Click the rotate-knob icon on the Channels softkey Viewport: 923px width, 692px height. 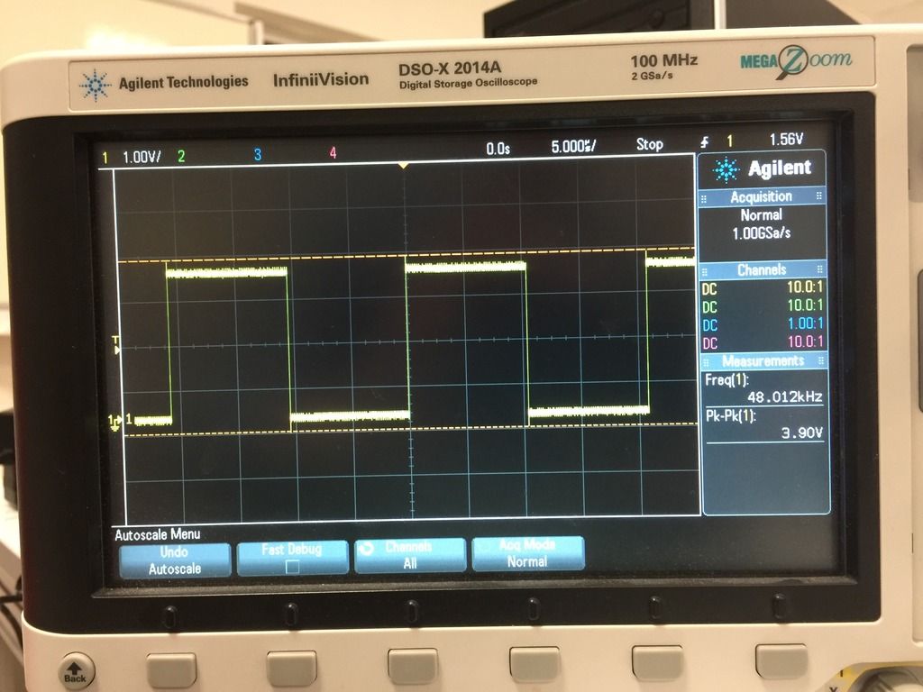(366, 548)
